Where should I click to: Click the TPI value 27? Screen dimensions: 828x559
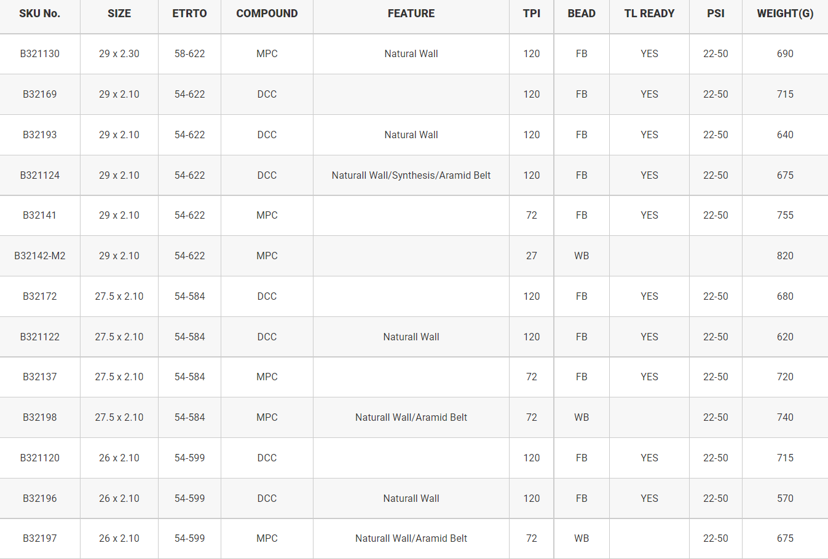click(532, 256)
